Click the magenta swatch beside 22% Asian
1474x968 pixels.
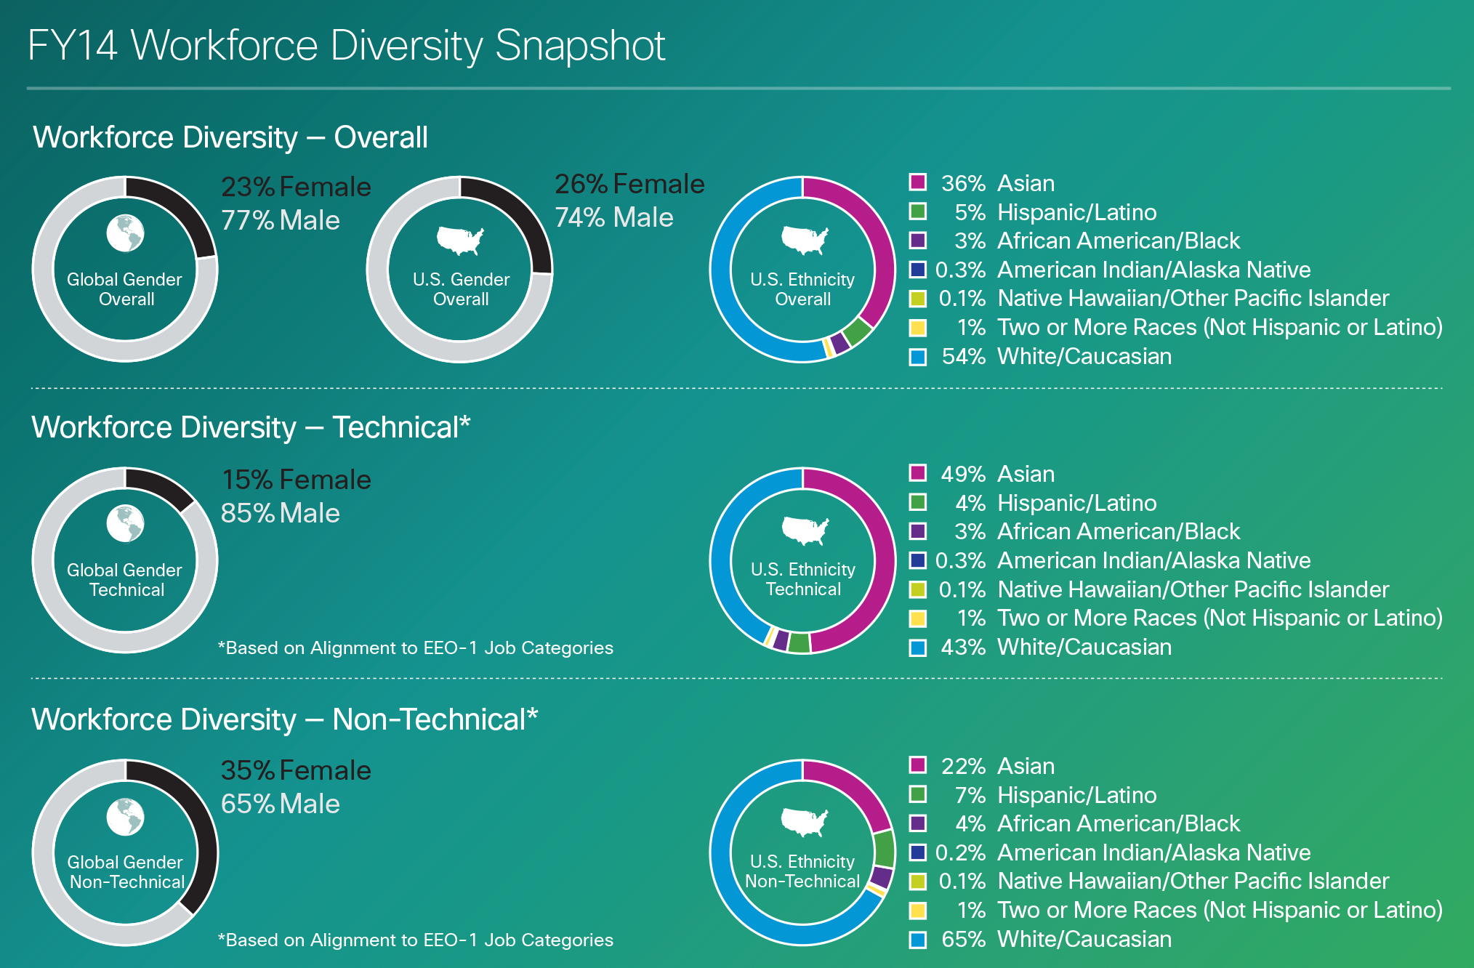[x=918, y=765]
